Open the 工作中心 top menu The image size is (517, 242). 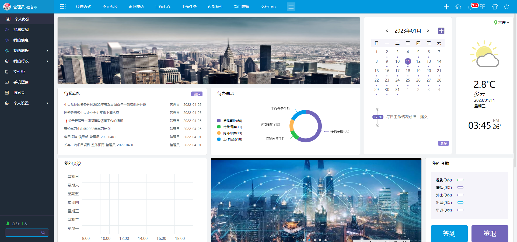163,7
